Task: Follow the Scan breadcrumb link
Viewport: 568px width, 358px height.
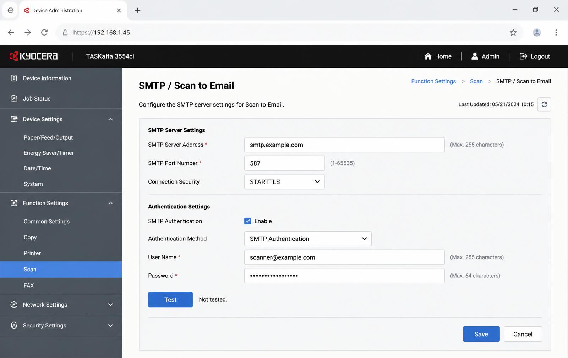Action: [476, 81]
